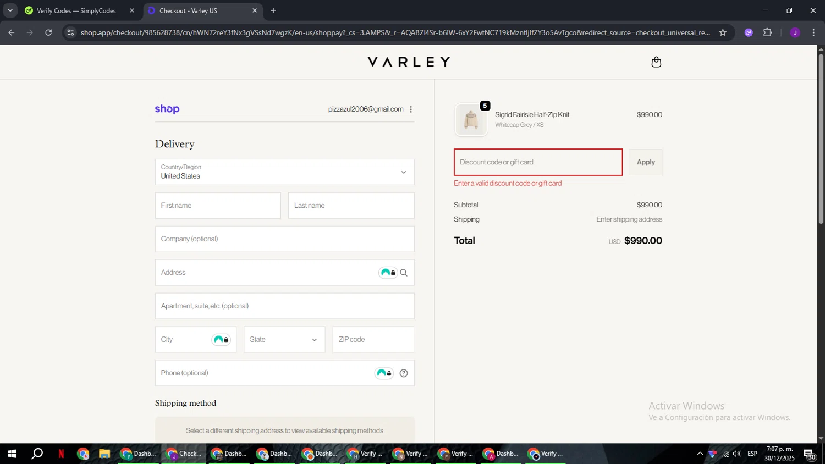
Task: Open Windows taskbar search
Action: [x=37, y=454]
